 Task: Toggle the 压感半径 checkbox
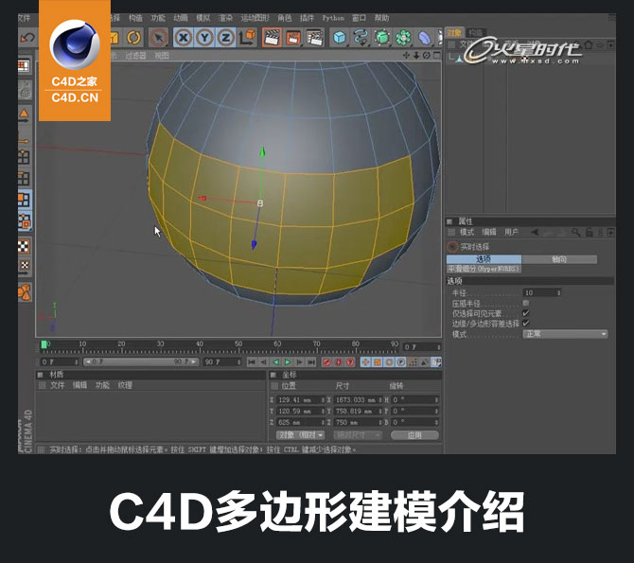point(525,303)
